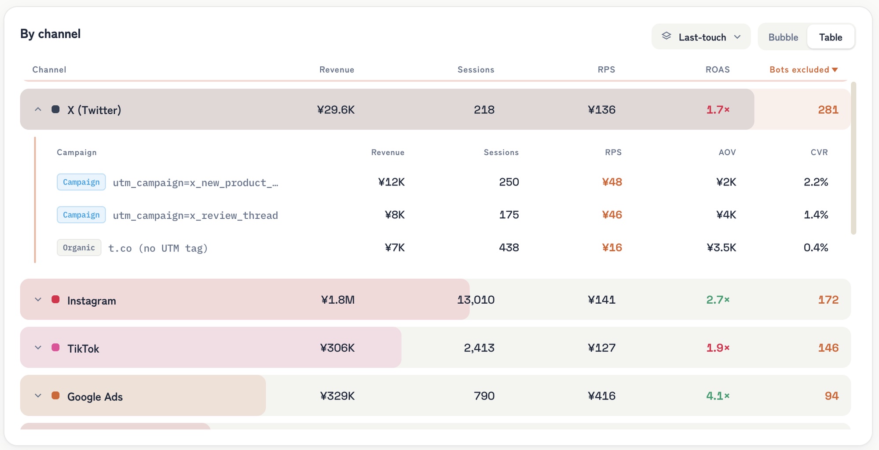This screenshot has height=450, width=879.
Task: Click Google Ads revenue ¥329K
Action: (337, 396)
